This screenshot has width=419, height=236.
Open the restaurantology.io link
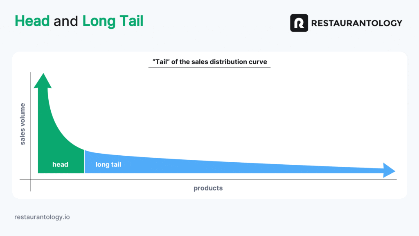point(42,217)
